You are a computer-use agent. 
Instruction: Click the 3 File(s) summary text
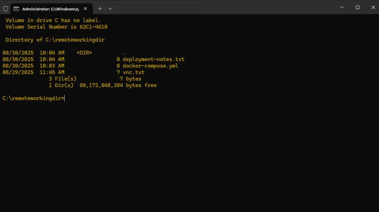click(x=63, y=79)
